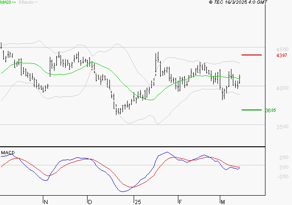
Task: Click the 000 MACD axis label
Action: tap(284, 167)
